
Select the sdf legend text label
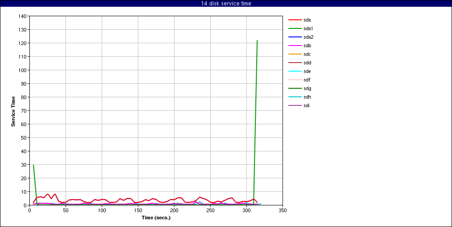pos(307,80)
